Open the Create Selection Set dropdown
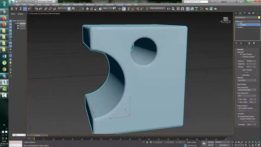Screen dimensions: 261x147 pos(157,8)
